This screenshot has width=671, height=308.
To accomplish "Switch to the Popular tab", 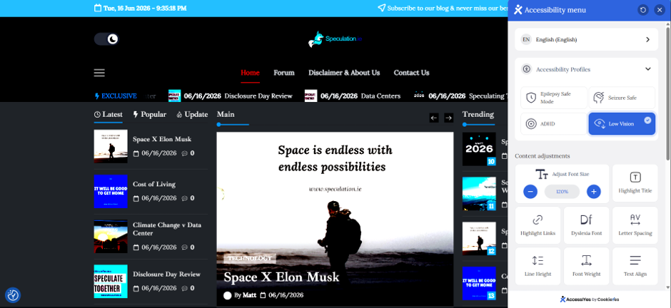I will point(149,115).
